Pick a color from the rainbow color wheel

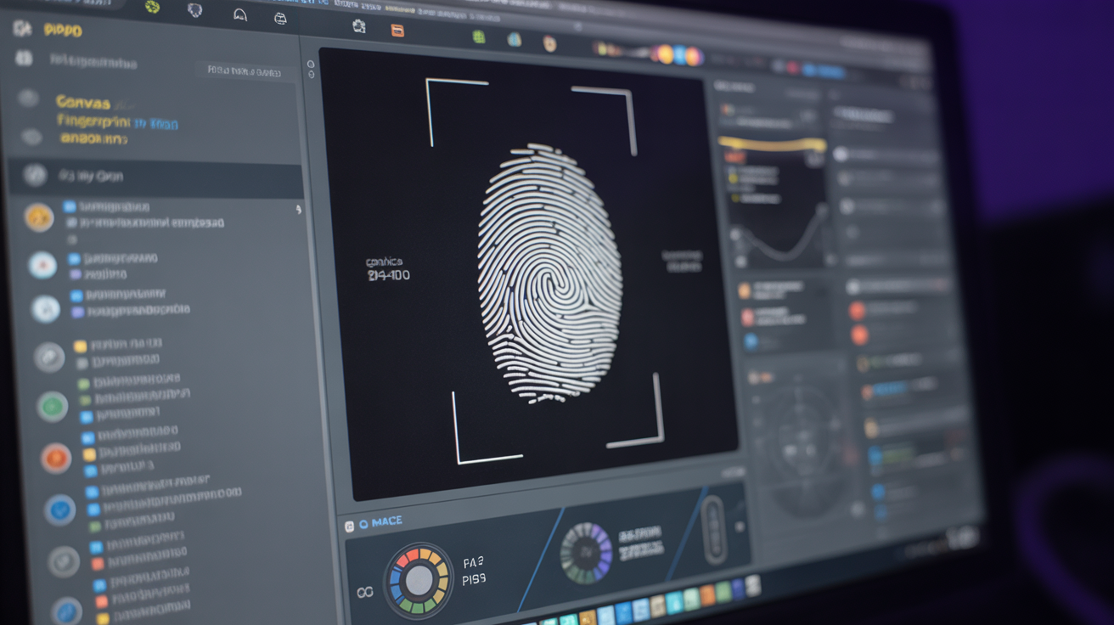[x=419, y=581]
